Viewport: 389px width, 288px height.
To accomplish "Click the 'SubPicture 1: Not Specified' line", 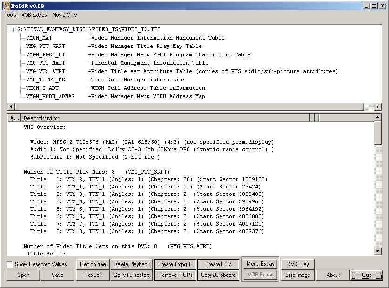I will tap(95, 157).
